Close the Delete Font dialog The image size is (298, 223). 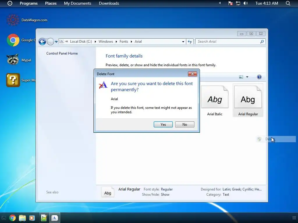click(x=192, y=74)
